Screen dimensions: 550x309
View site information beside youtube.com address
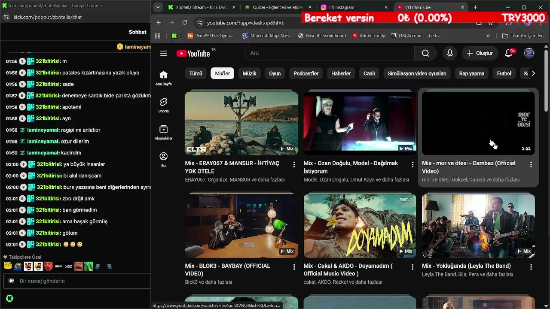pyautogui.click(x=199, y=22)
